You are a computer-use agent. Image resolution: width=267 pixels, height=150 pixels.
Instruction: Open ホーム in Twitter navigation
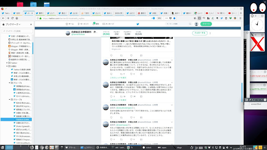[70, 24]
